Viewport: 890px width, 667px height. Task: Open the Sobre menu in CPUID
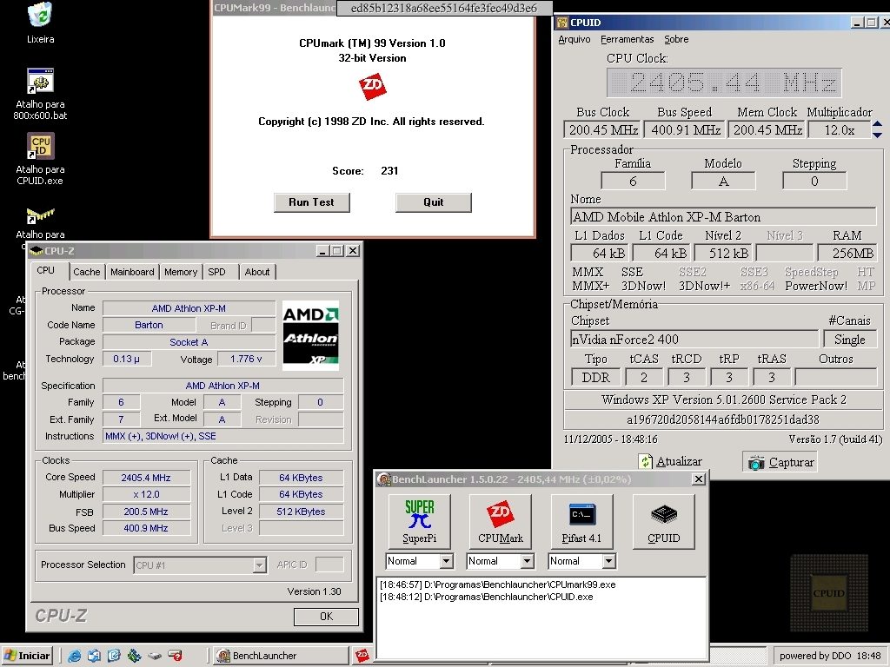click(676, 39)
